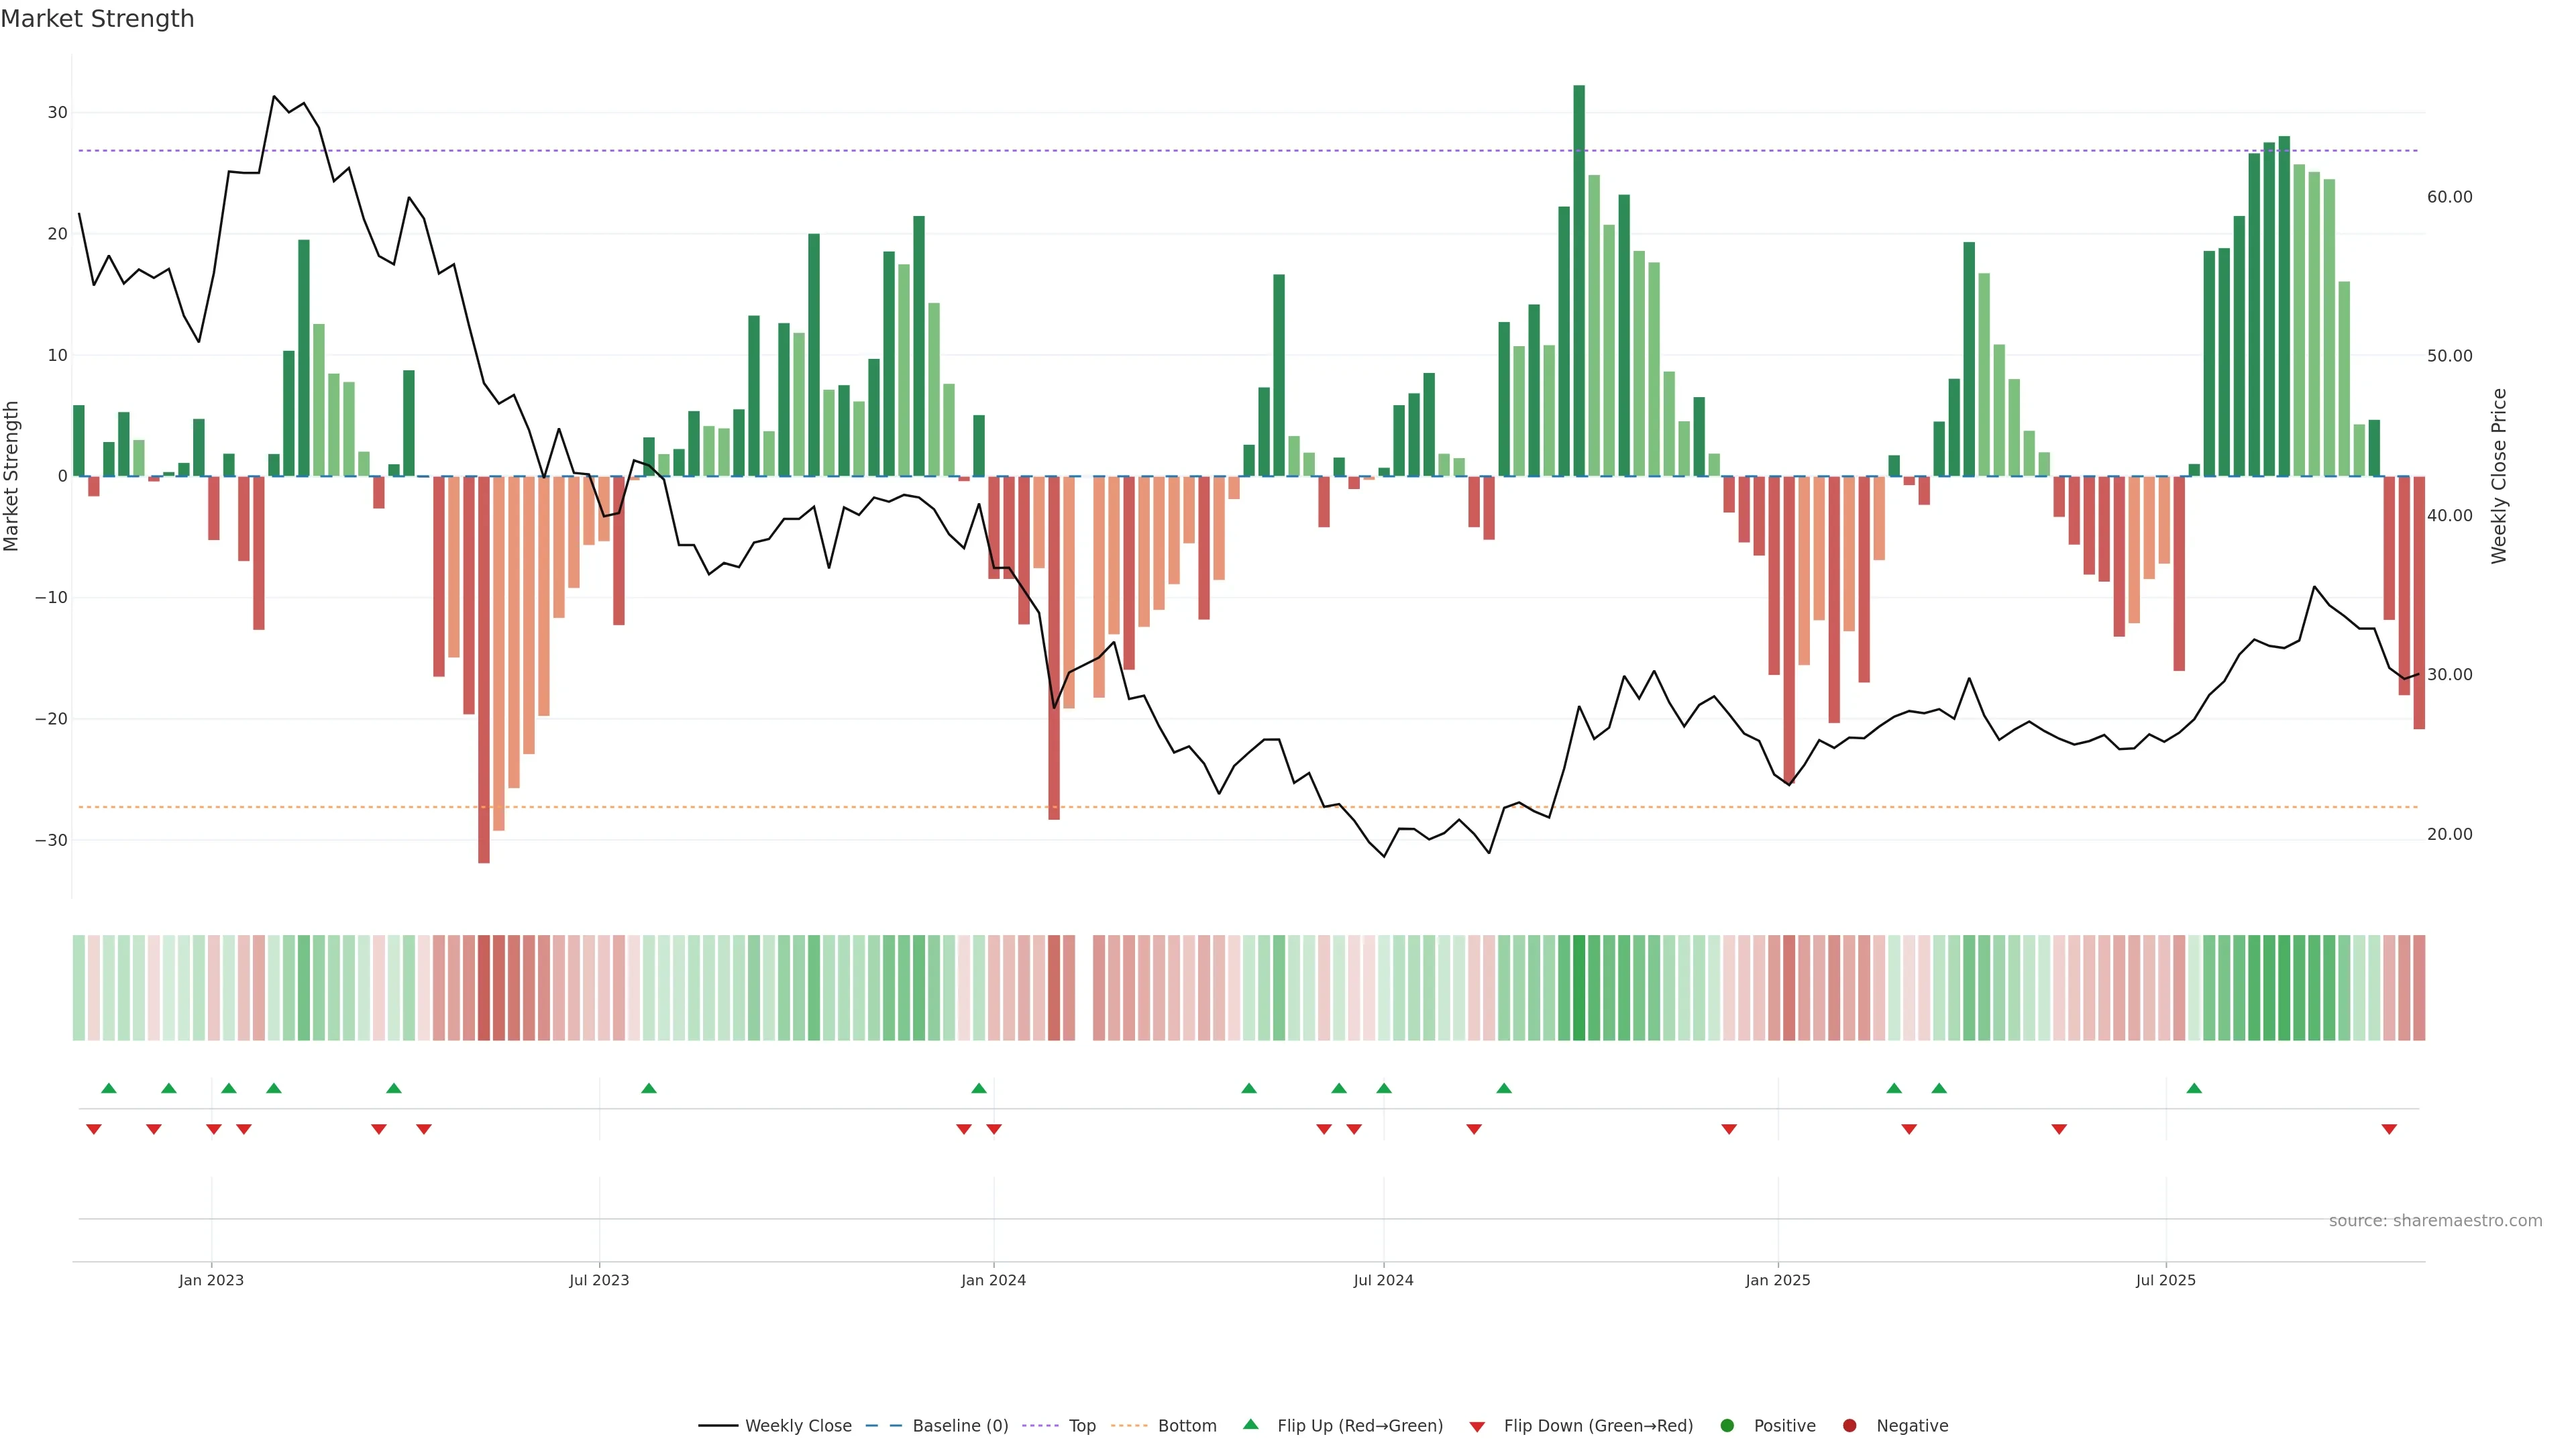Screen dimensions: 2576x1449
Task: Click the first green cell in the heatmap strip
Action: [x=79, y=988]
